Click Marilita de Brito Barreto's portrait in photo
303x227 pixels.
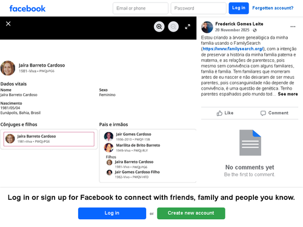(x=108, y=148)
